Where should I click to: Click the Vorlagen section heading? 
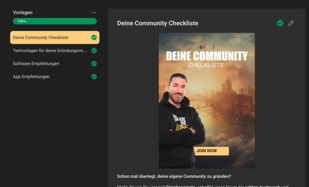point(23,12)
